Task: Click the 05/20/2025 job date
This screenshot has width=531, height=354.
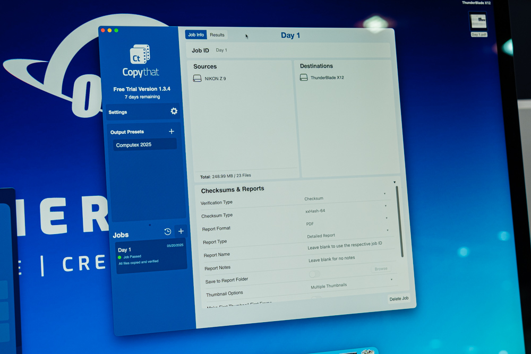Action: [175, 245]
